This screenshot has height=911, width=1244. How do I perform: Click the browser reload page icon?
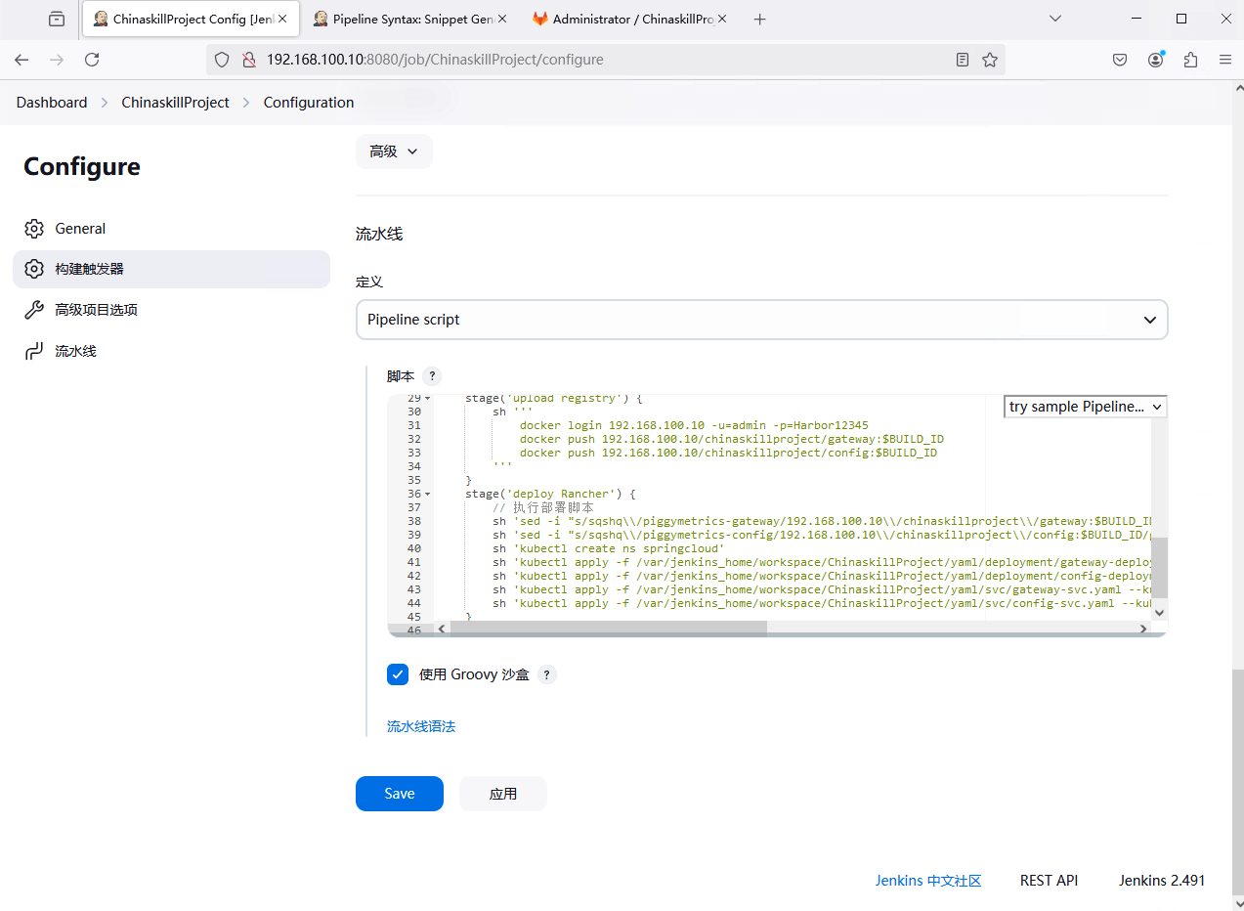(92, 60)
